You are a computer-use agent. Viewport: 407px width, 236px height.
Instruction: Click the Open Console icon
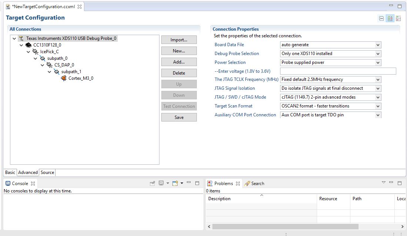[x=175, y=184]
